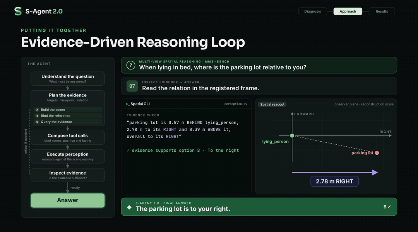Select the Understand the question step
This screenshot has height=232, width=418.
(x=68, y=79)
